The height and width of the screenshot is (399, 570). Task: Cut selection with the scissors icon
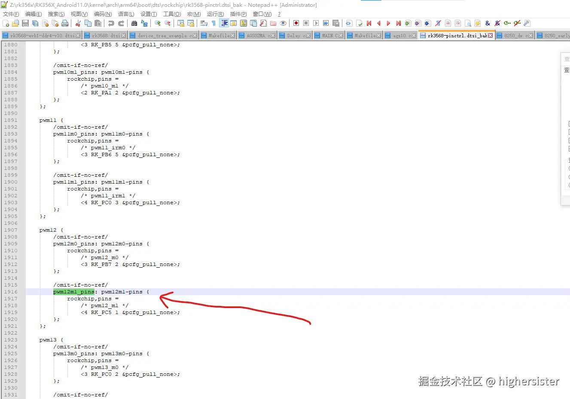[78, 23]
